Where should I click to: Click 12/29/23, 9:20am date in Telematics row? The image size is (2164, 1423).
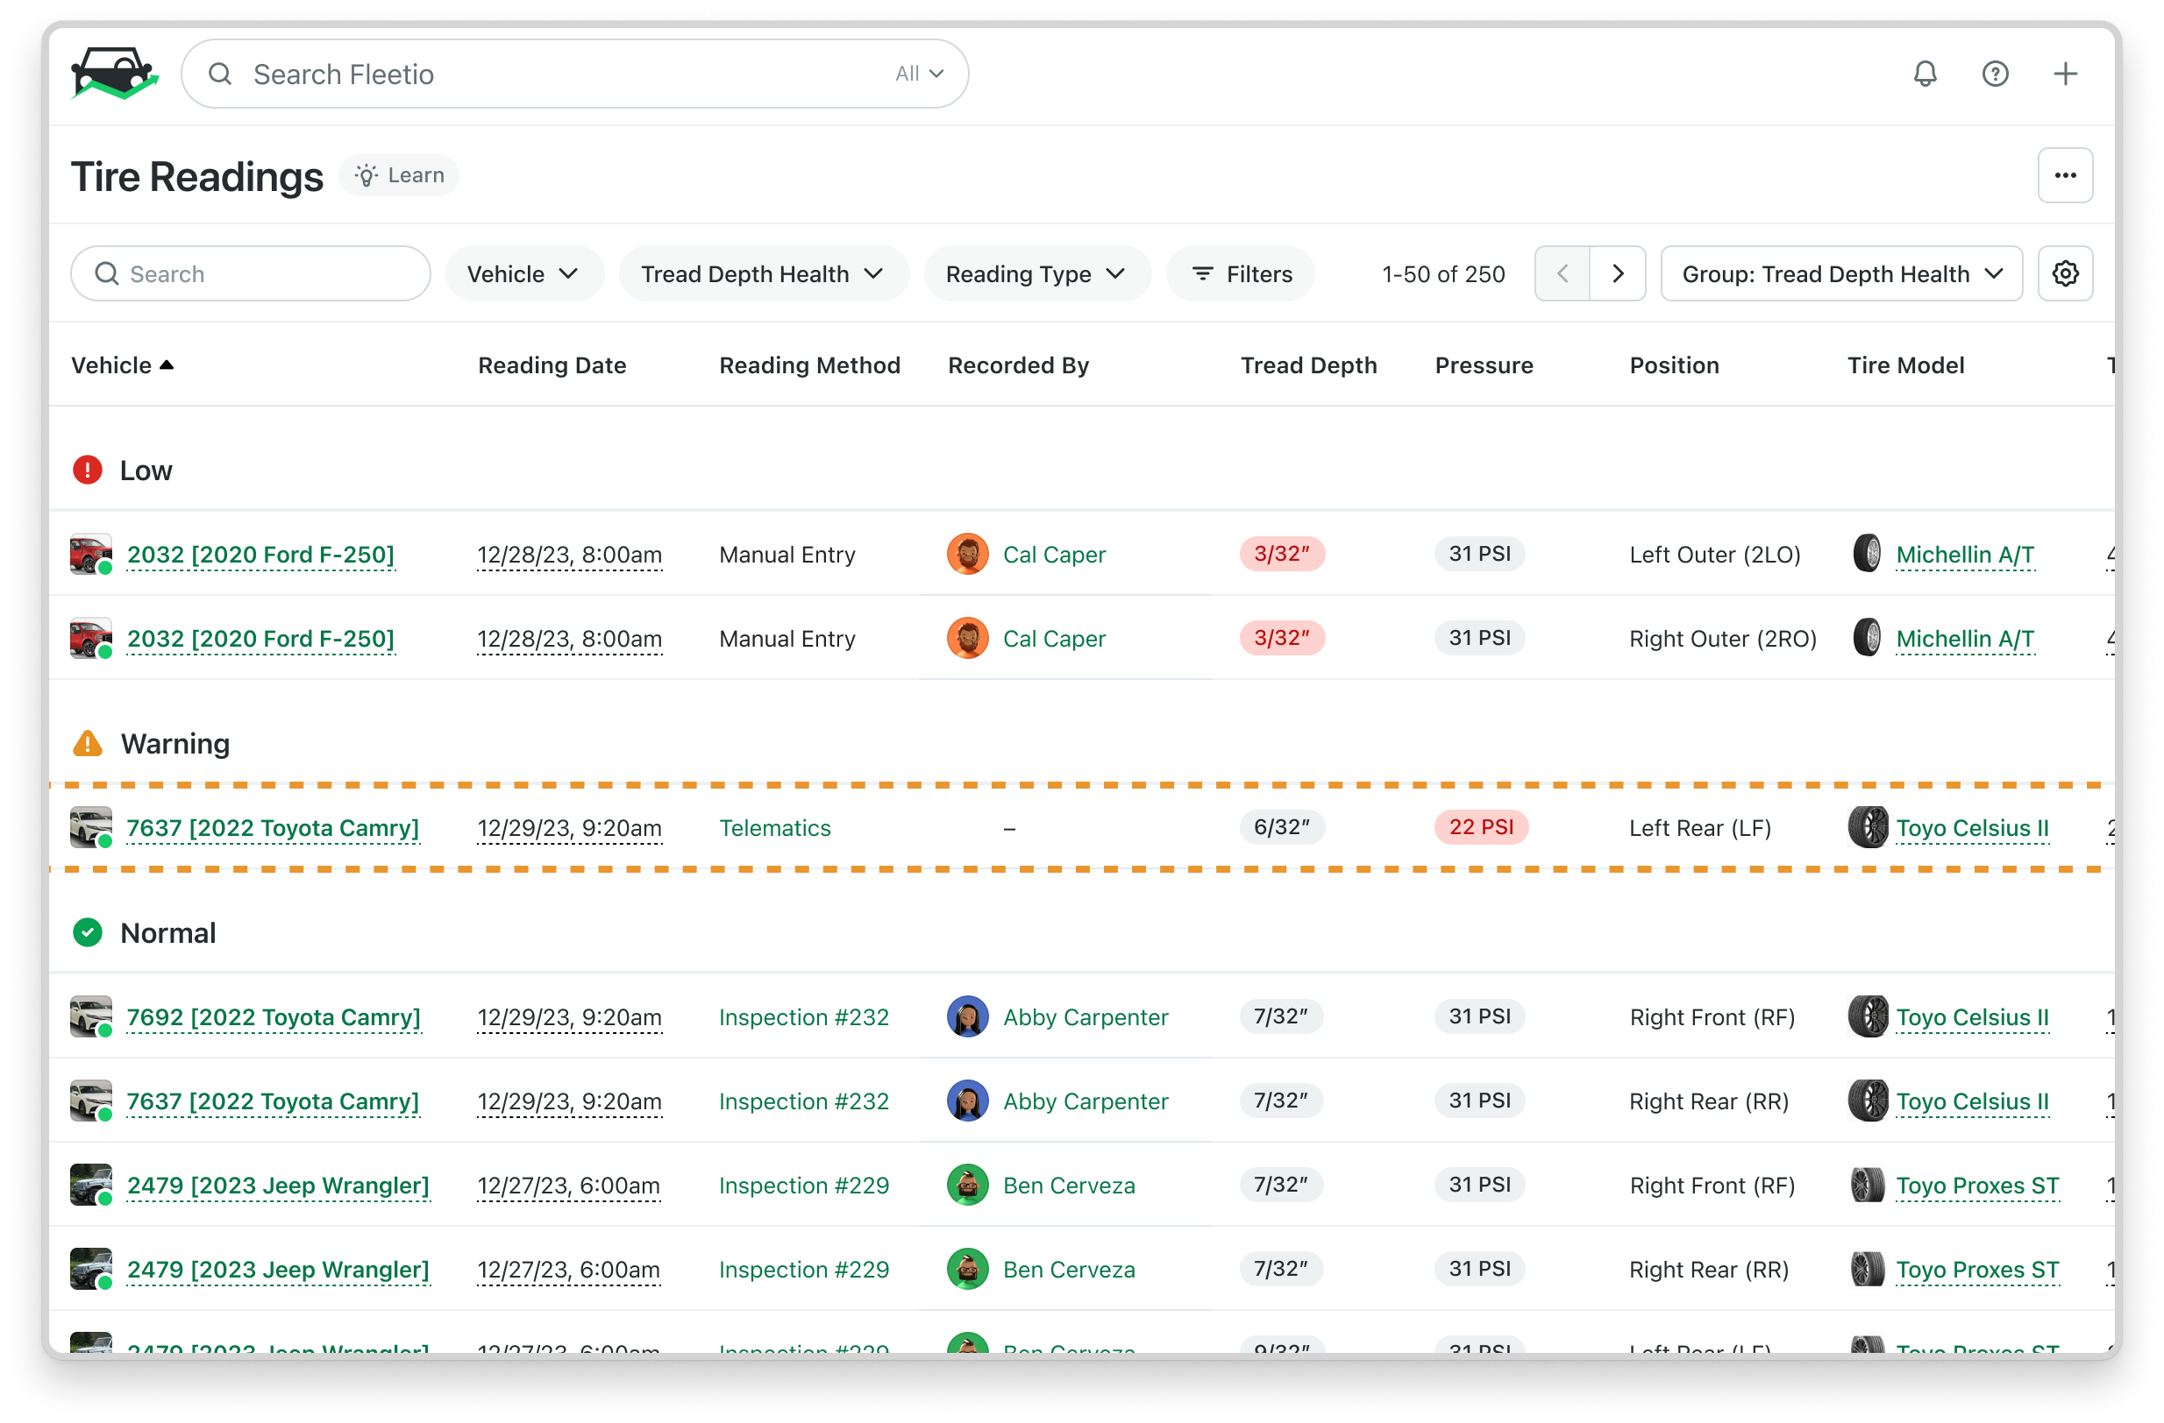click(569, 828)
